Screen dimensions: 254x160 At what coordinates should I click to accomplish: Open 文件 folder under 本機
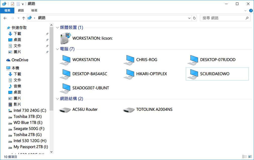(x=15, y=80)
